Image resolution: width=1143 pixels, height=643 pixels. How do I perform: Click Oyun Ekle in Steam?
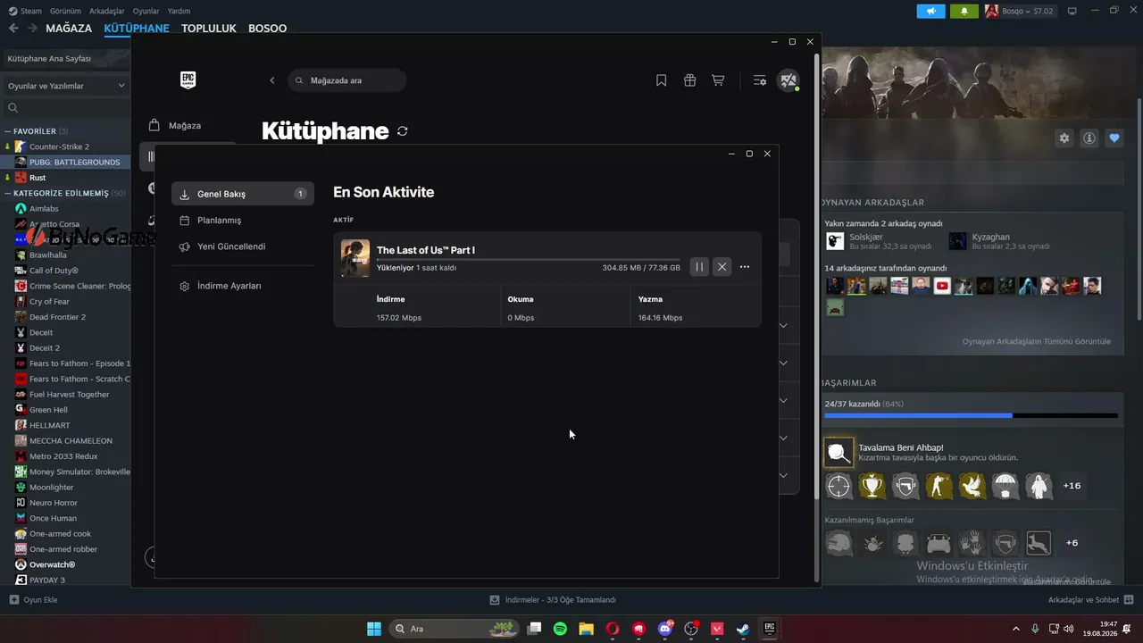(33, 600)
